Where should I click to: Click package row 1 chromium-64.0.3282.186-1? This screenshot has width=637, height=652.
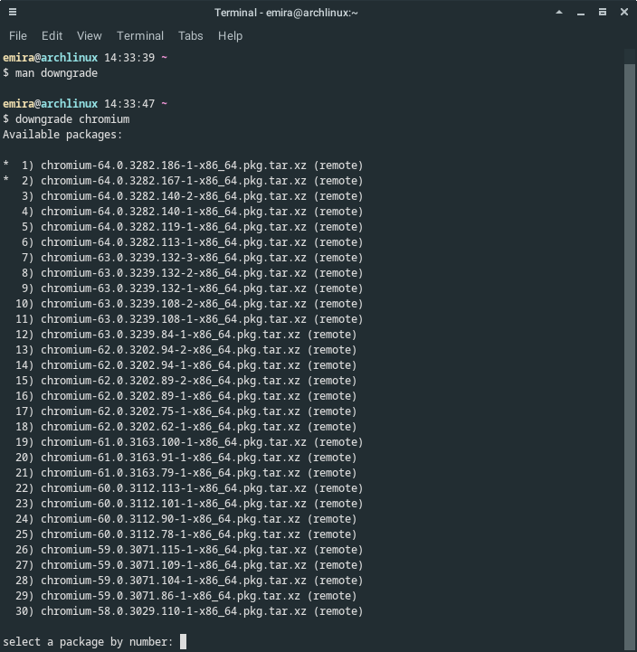coord(183,165)
